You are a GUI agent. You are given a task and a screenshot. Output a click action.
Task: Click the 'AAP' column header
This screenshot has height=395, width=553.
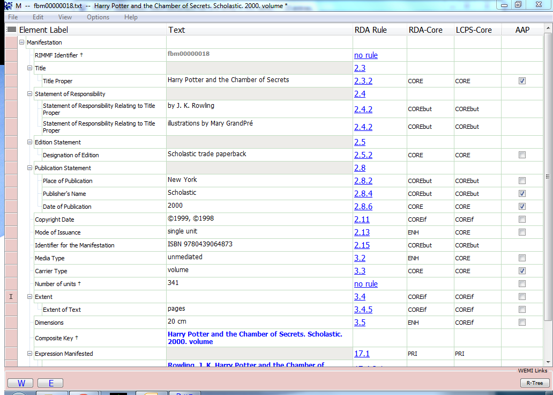pyautogui.click(x=522, y=30)
